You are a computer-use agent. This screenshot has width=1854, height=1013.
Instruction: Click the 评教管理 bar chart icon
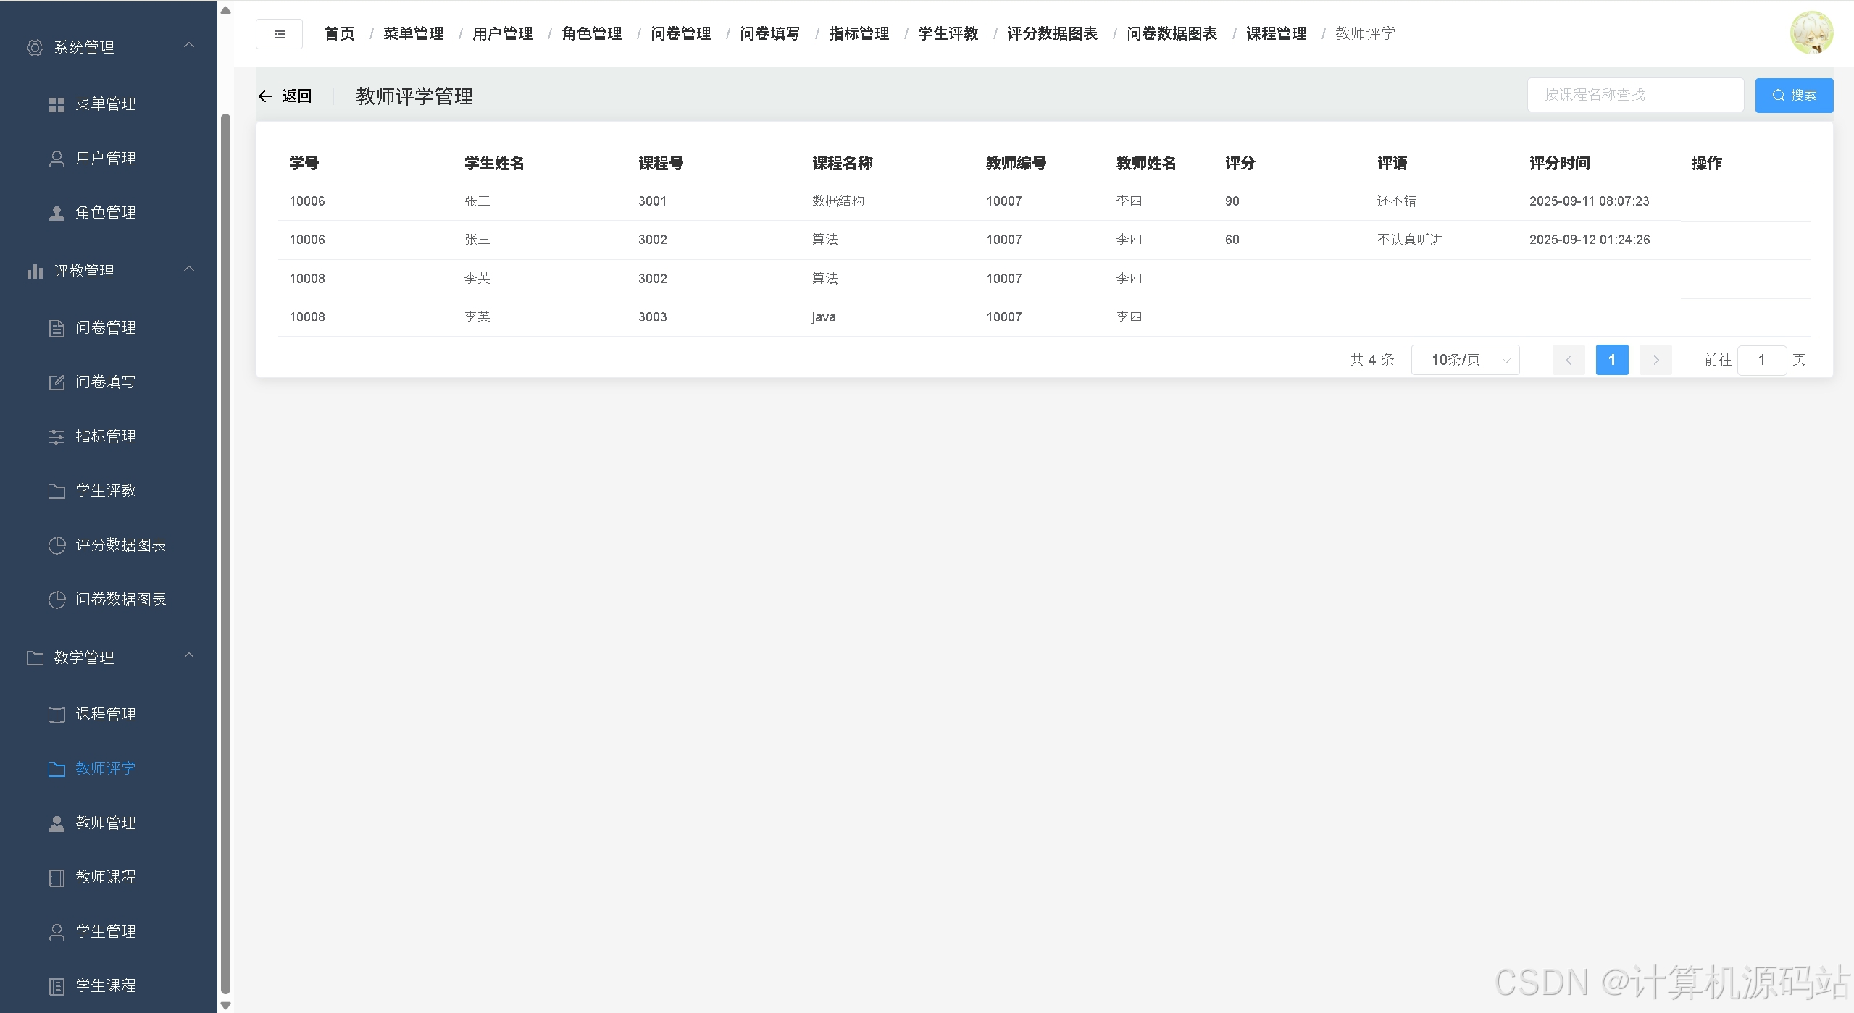35,272
